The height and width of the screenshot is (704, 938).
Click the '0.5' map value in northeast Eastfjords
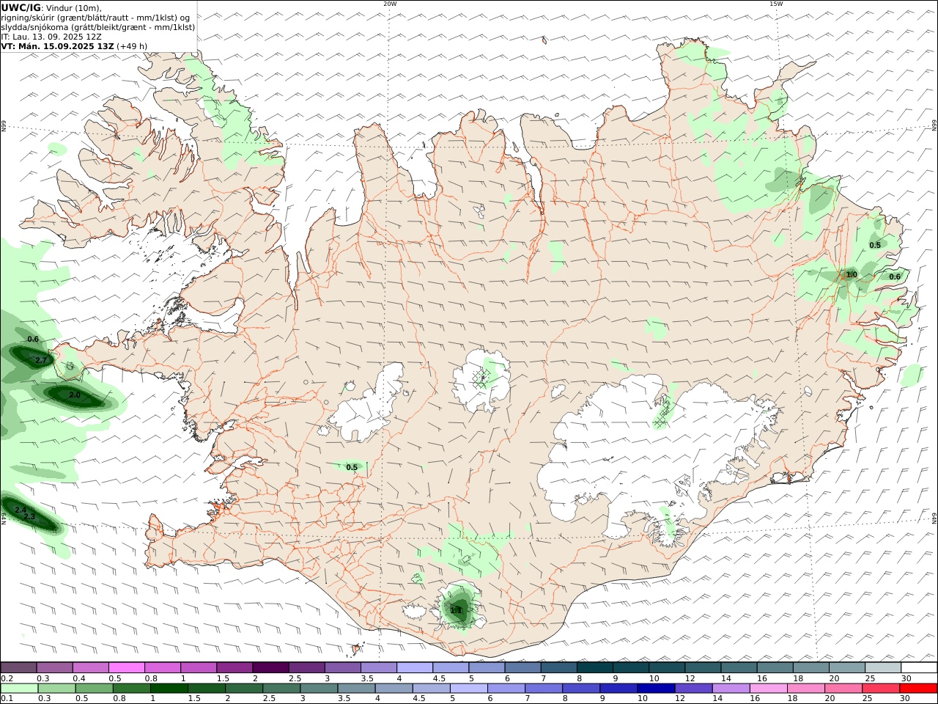pyautogui.click(x=875, y=245)
